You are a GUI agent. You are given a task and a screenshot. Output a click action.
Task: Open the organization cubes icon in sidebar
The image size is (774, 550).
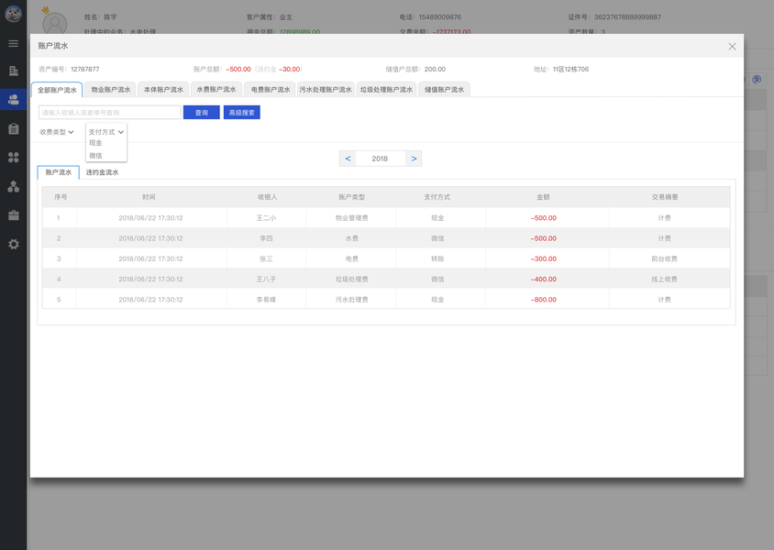pyautogui.click(x=14, y=186)
